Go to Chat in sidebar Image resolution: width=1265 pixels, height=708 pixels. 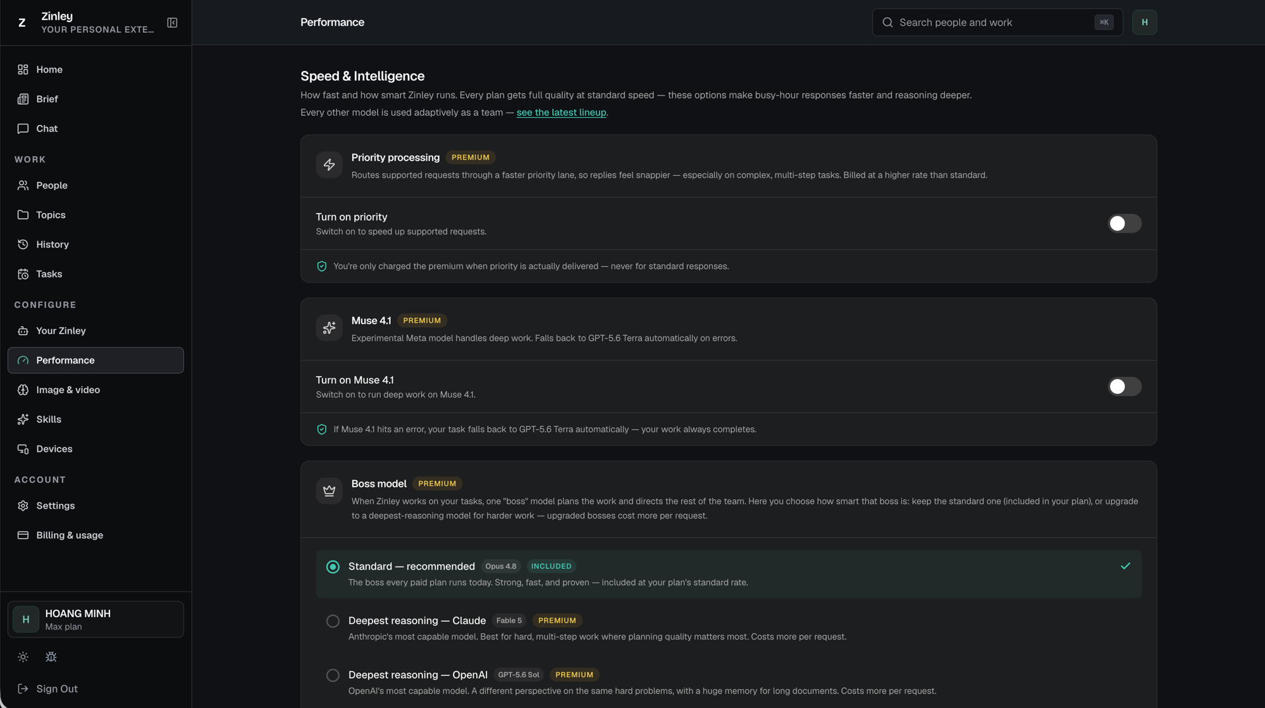(96, 128)
